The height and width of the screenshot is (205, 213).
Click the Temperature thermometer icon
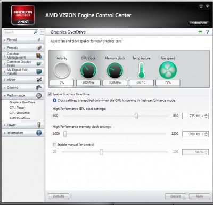pos(141,70)
